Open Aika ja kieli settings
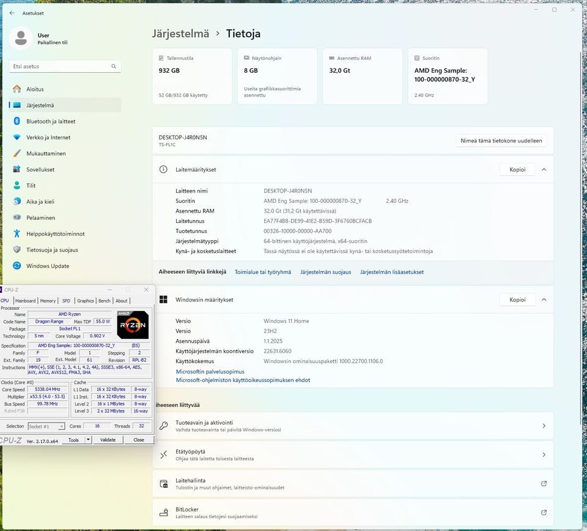 click(65, 202)
